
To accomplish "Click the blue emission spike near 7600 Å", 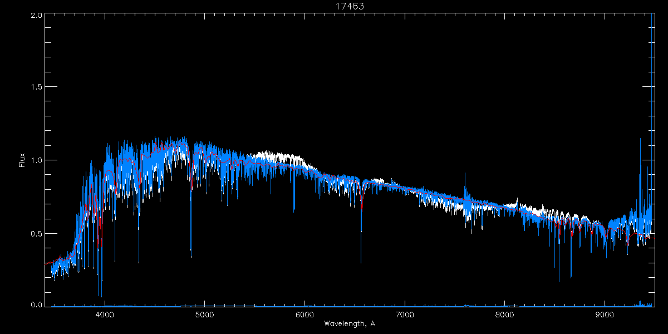I will 464,181.
